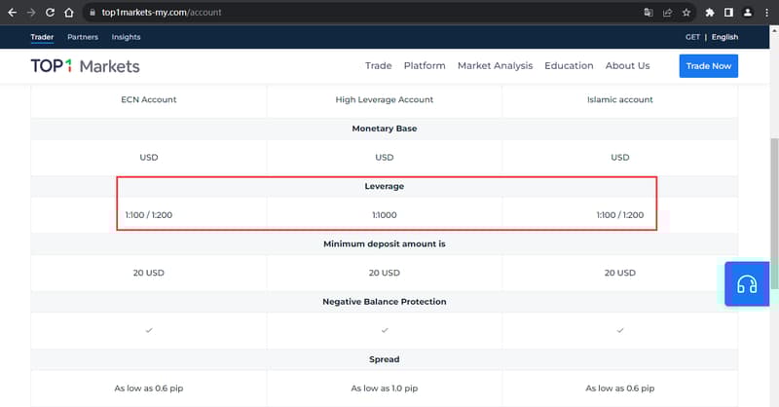Click the page vertical scrollbar
This screenshot has width=779, height=407.
coord(774,213)
